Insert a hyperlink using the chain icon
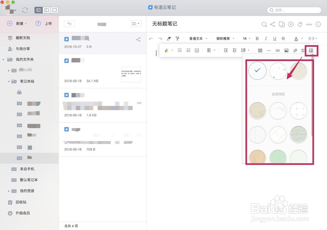327x230 pixels. point(278,50)
